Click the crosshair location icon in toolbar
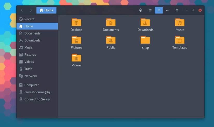The image size is (214, 127). [141, 10]
